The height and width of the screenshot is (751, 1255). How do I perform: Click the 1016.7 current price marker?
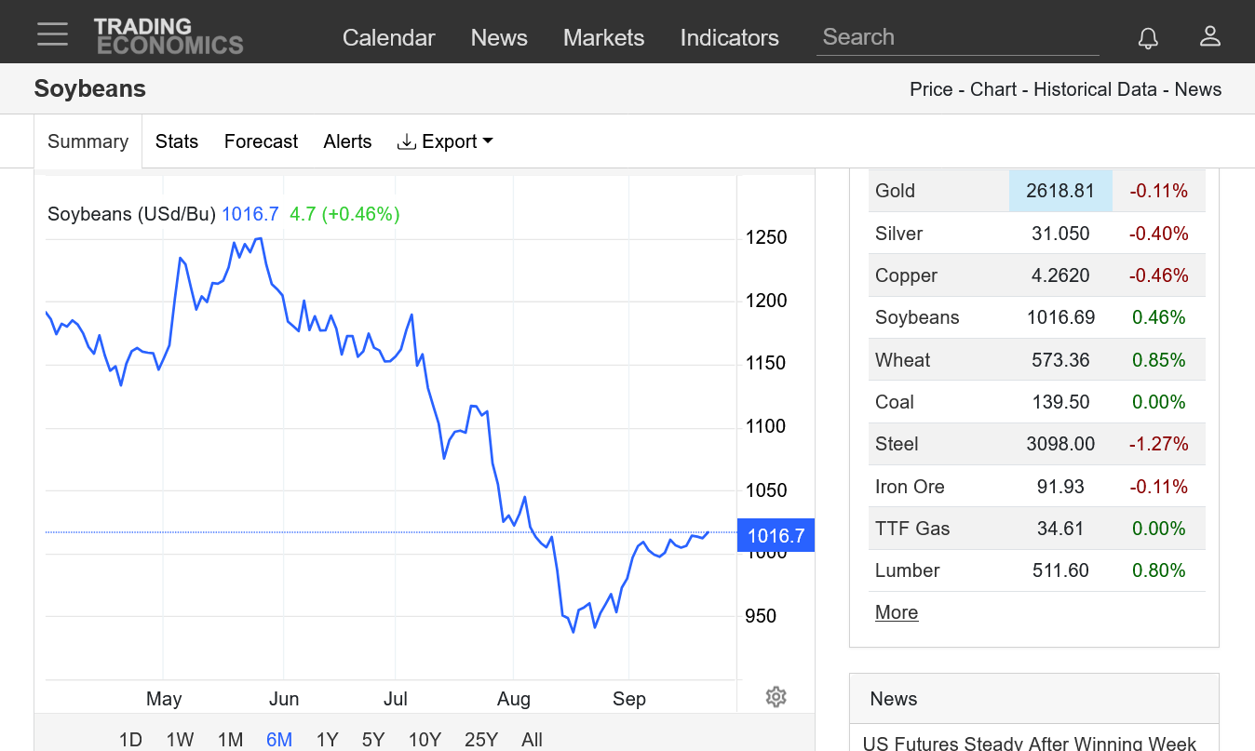[x=776, y=535]
